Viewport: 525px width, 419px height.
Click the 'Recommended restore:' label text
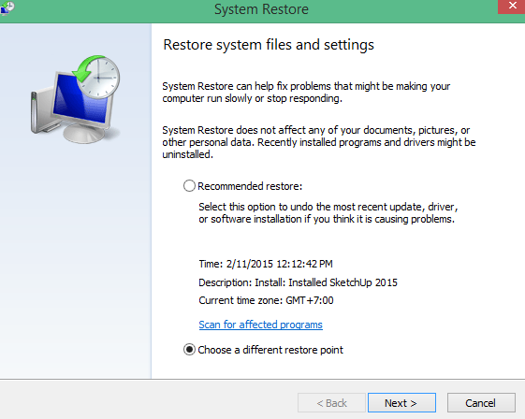click(x=250, y=186)
